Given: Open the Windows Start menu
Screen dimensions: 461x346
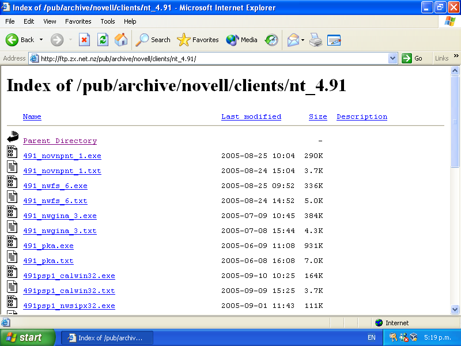Looking at the screenshot, I should [x=27, y=337].
